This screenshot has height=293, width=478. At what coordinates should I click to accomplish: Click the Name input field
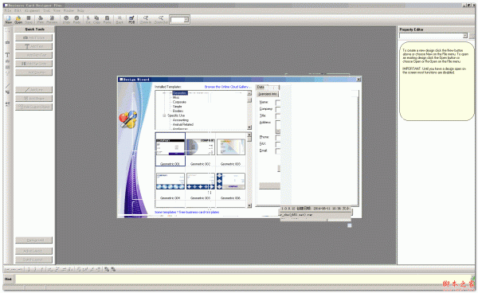click(x=278, y=103)
